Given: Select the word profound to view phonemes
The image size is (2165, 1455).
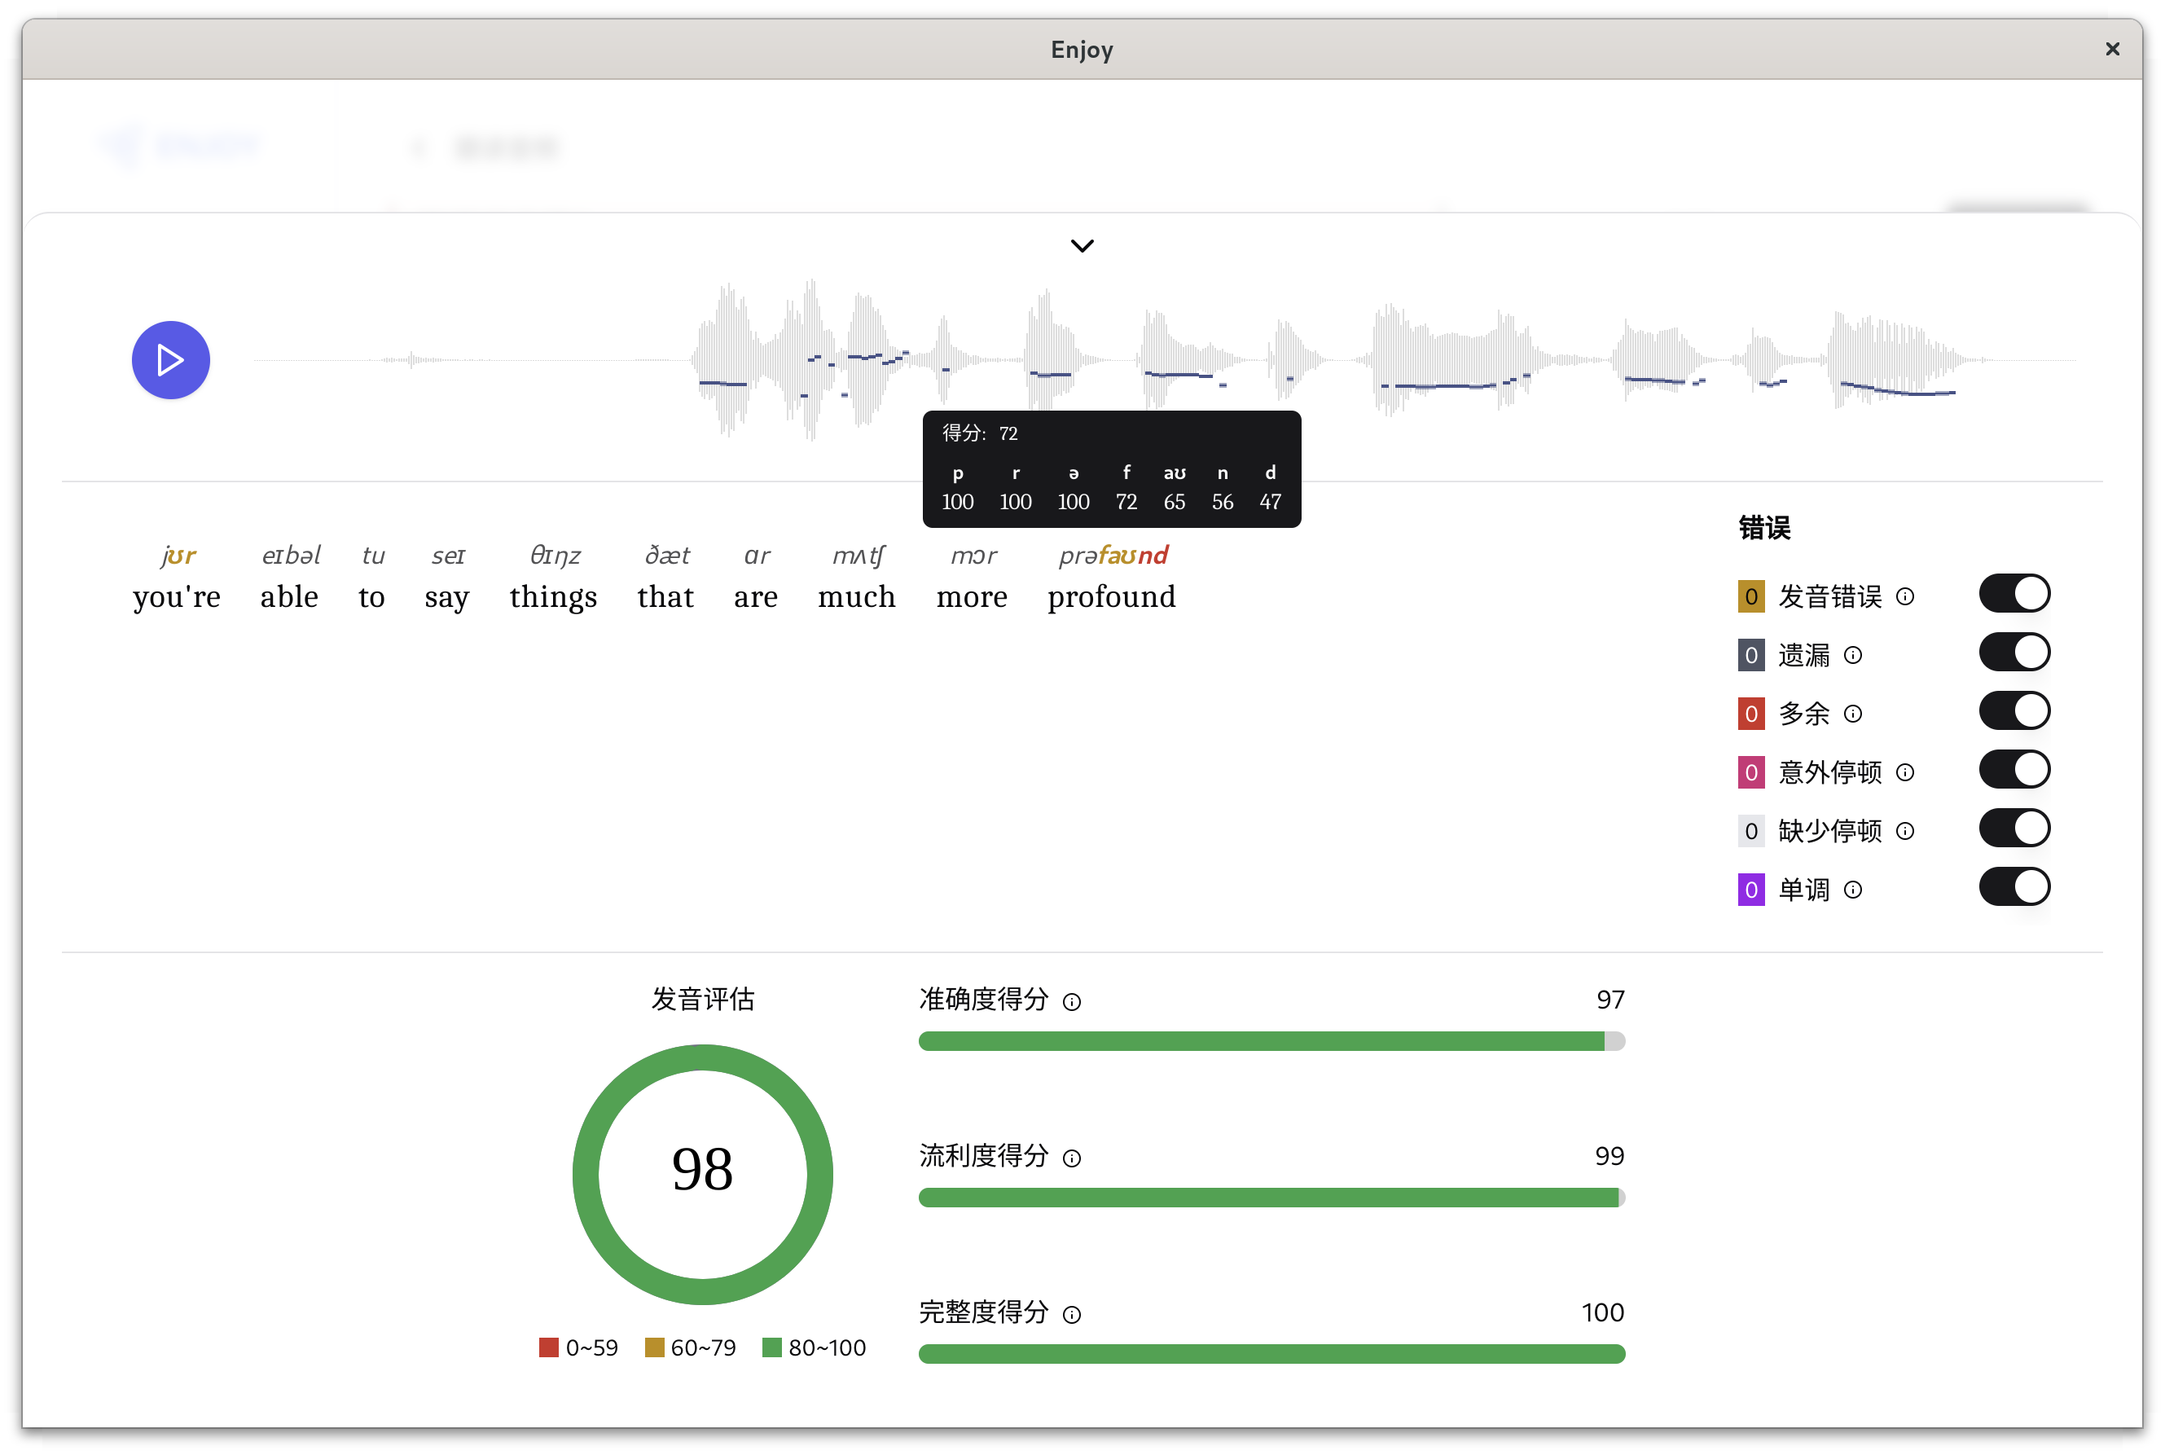Looking at the screenshot, I should pos(1111,596).
